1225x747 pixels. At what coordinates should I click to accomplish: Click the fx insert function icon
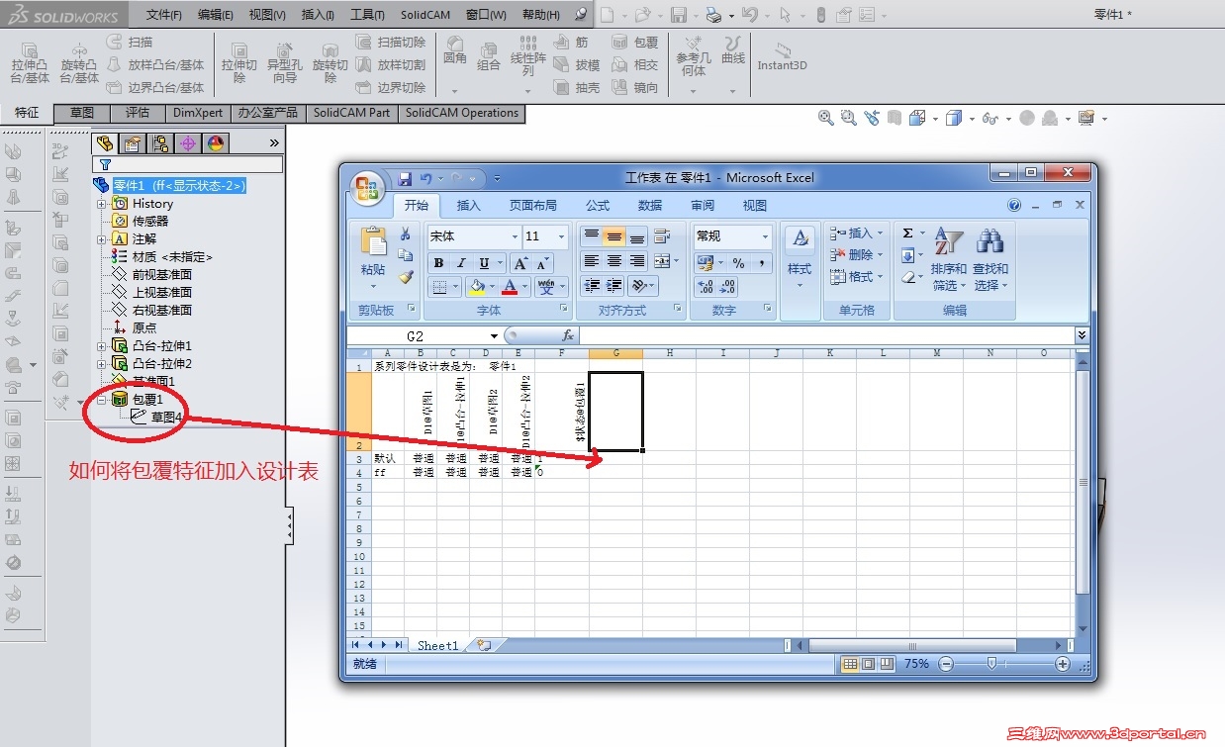(x=568, y=336)
